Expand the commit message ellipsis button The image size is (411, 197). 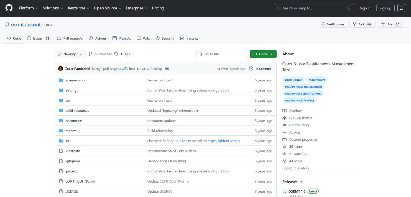(167, 69)
